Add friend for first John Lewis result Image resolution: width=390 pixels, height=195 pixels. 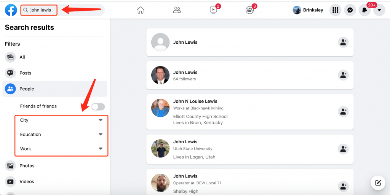click(343, 42)
